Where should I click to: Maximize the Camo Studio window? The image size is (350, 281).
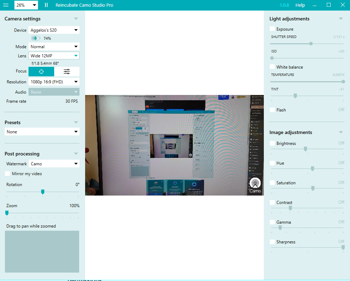click(x=329, y=5)
